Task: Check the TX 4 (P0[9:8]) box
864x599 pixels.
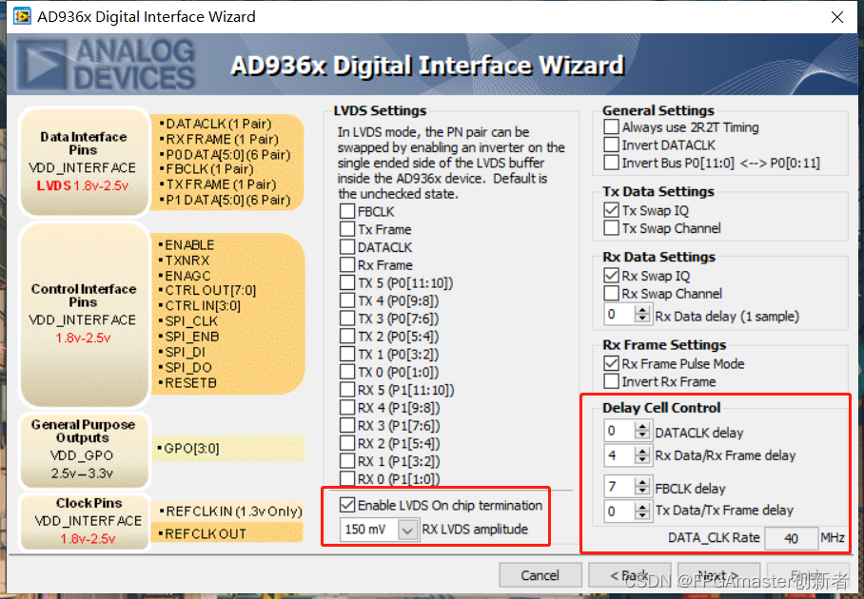Action: 347,300
